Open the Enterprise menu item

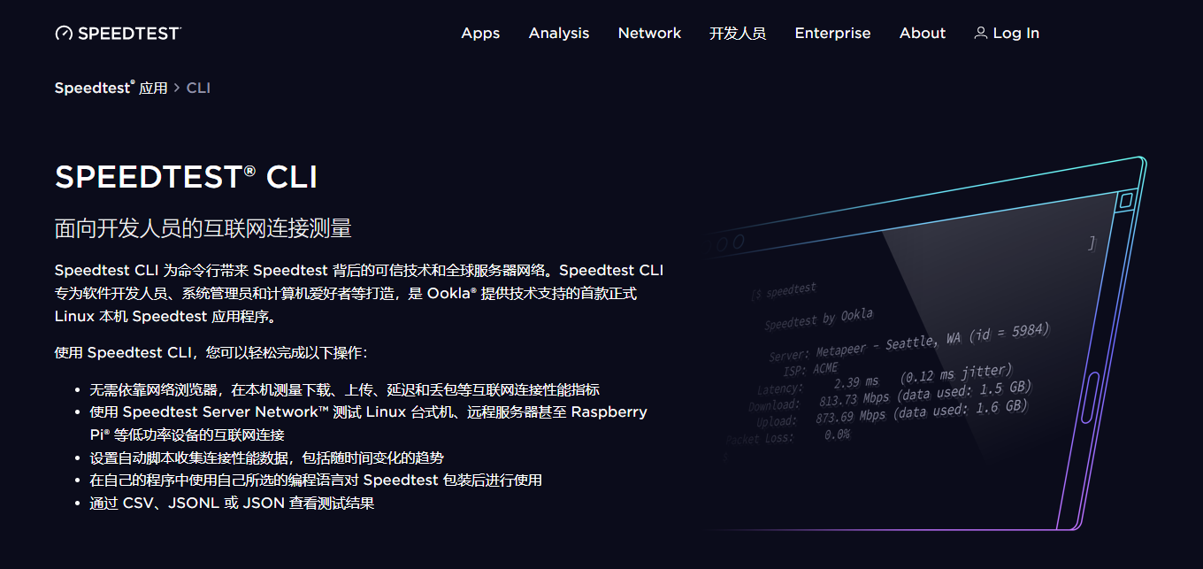832,34
